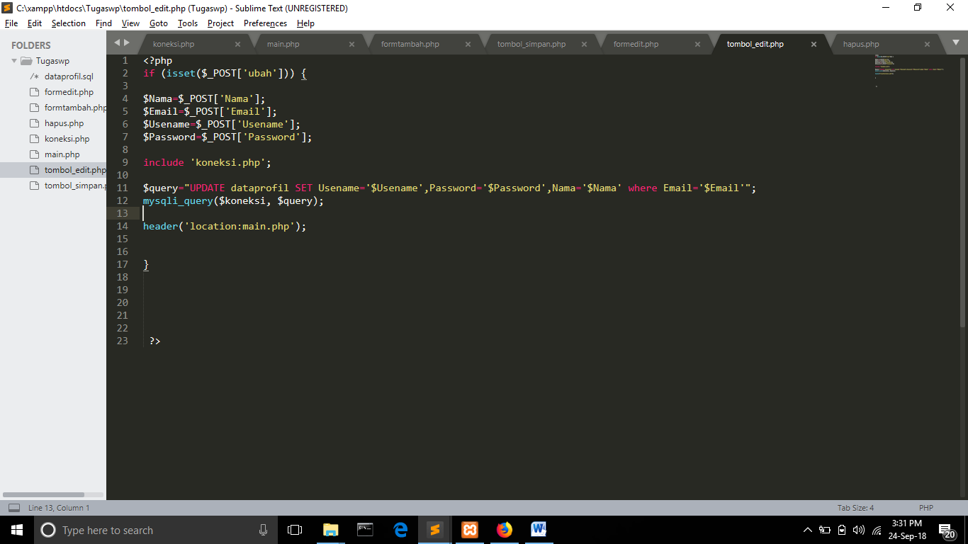Open the Preferences menu
The width and height of the screenshot is (968, 544).
point(264,23)
